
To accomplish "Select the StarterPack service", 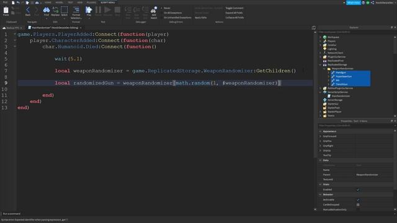I will pos(334,108).
